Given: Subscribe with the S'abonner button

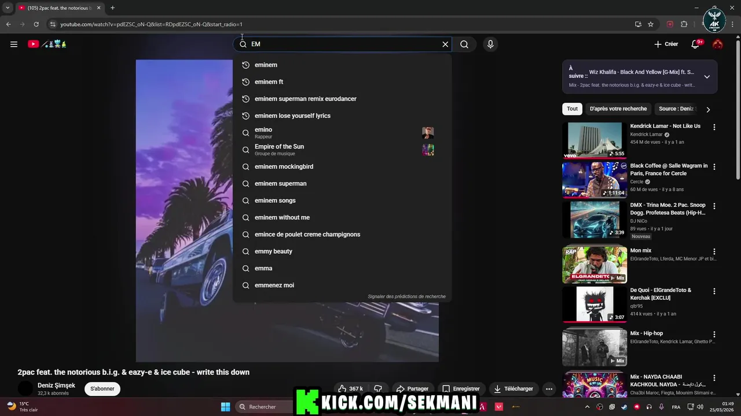Looking at the screenshot, I should 102,389.
